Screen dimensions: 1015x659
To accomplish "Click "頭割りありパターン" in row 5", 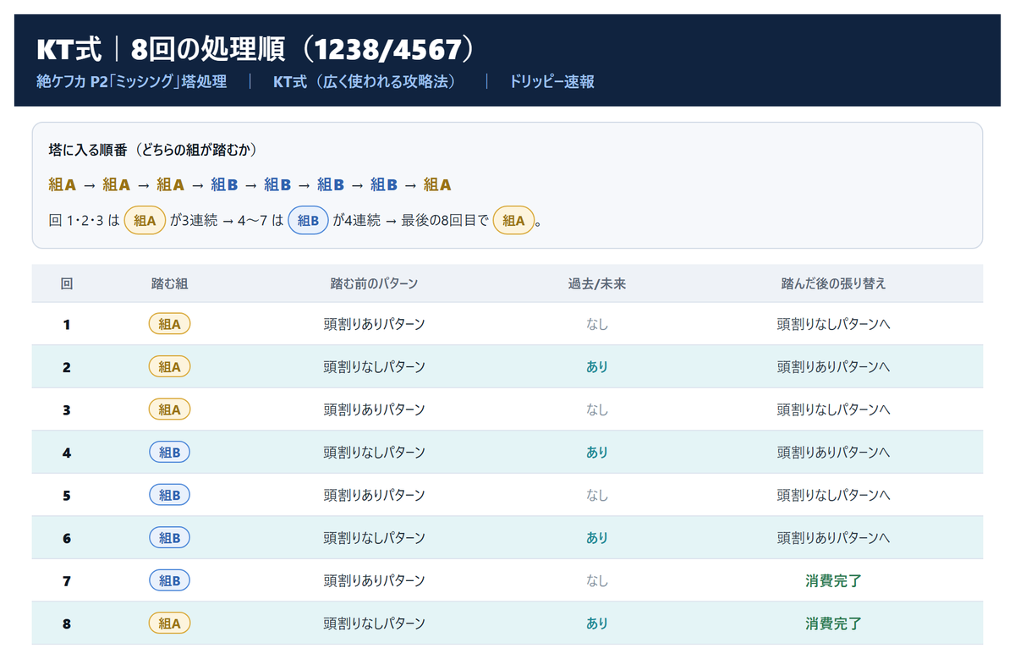I will click(x=374, y=496).
